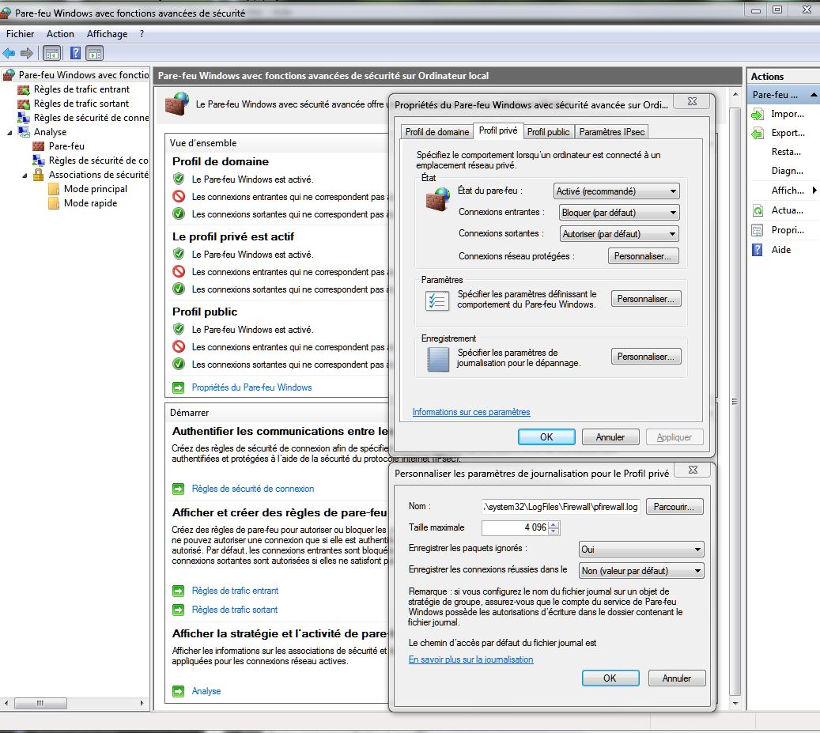This screenshot has height=733, width=820.
Task: Click Personnaliser in the Paramètres section
Action: pos(646,299)
